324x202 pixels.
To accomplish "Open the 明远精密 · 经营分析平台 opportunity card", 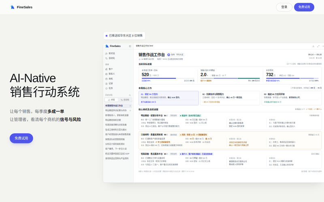I will pyautogui.click(x=230, y=121).
